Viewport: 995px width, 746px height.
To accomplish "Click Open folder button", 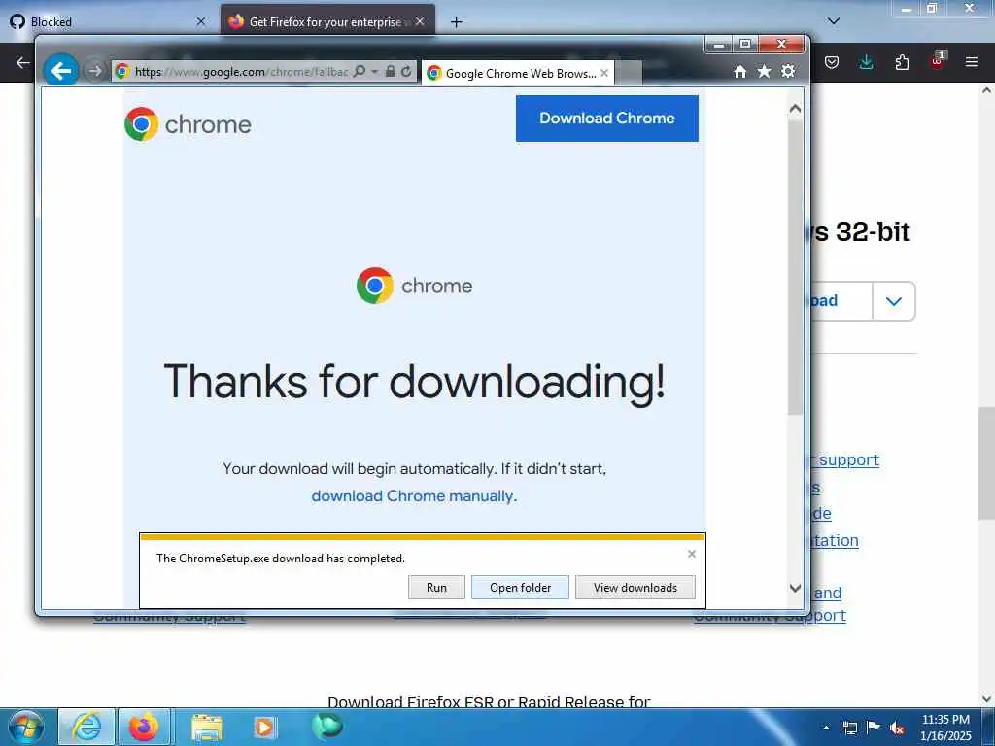I will pos(521,588).
